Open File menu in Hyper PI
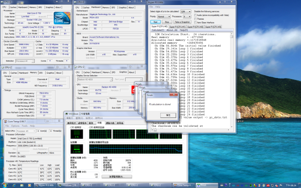Screen dimensions: 301x188 151,7
